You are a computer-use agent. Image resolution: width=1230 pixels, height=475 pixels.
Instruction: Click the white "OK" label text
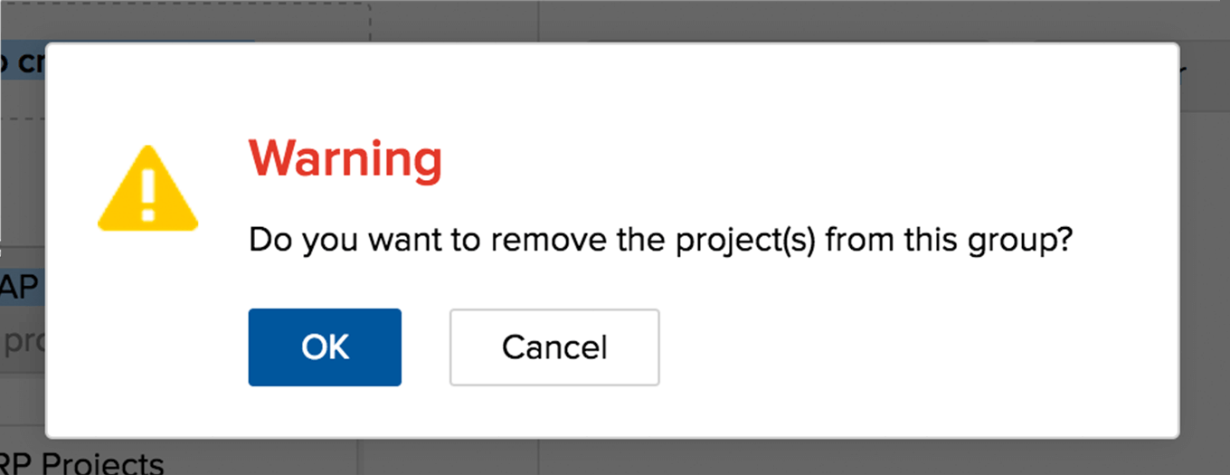click(326, 347)
